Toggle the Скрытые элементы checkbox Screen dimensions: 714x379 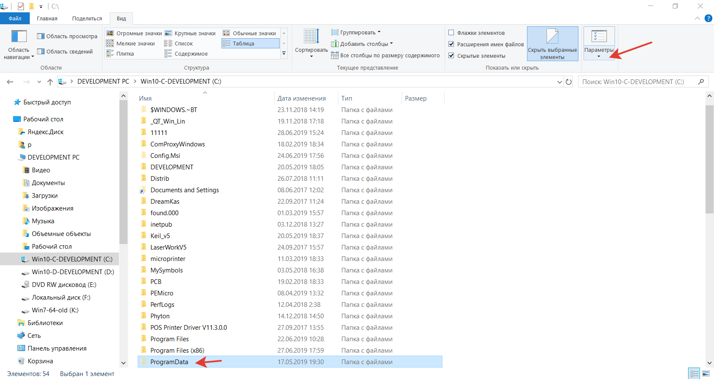point(451,56)
